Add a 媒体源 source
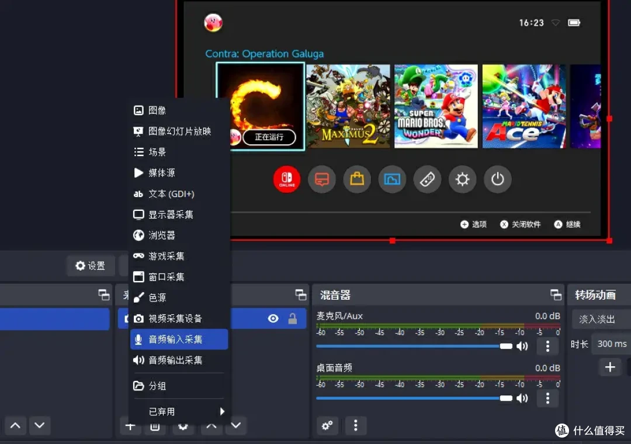The image size is (631, 444). 179,173
